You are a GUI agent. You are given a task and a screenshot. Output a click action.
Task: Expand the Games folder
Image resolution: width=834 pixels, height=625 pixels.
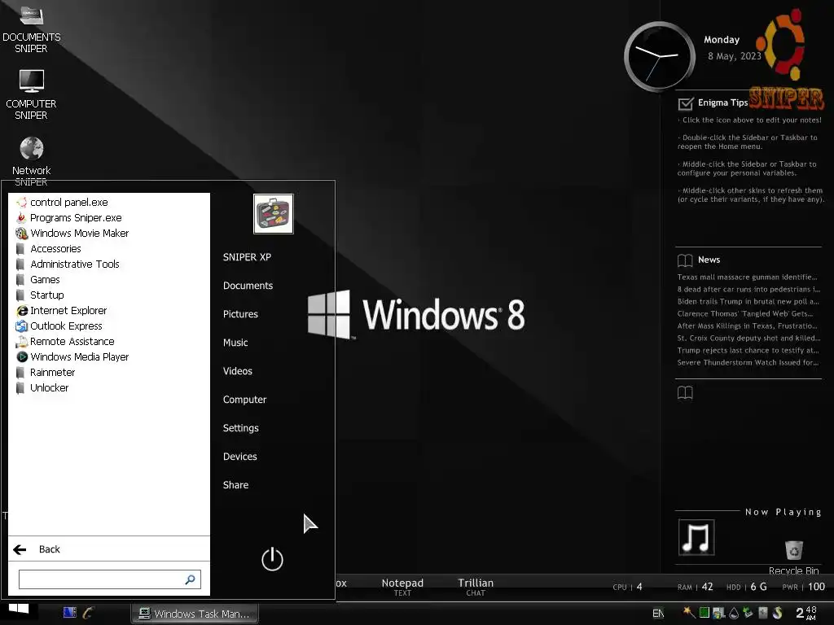[38, 280]
